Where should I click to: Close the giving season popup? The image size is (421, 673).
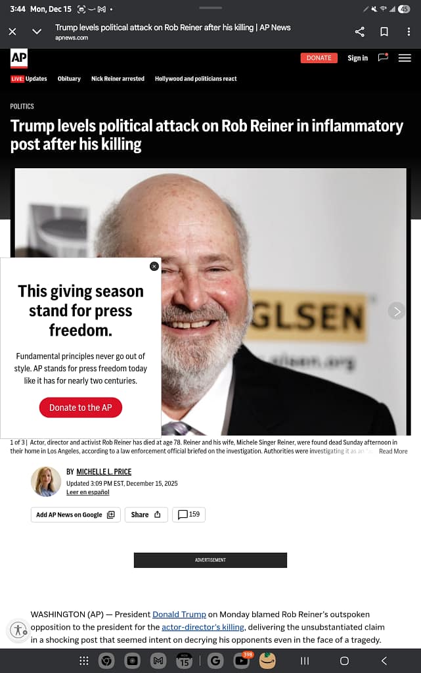pos(154,266)
